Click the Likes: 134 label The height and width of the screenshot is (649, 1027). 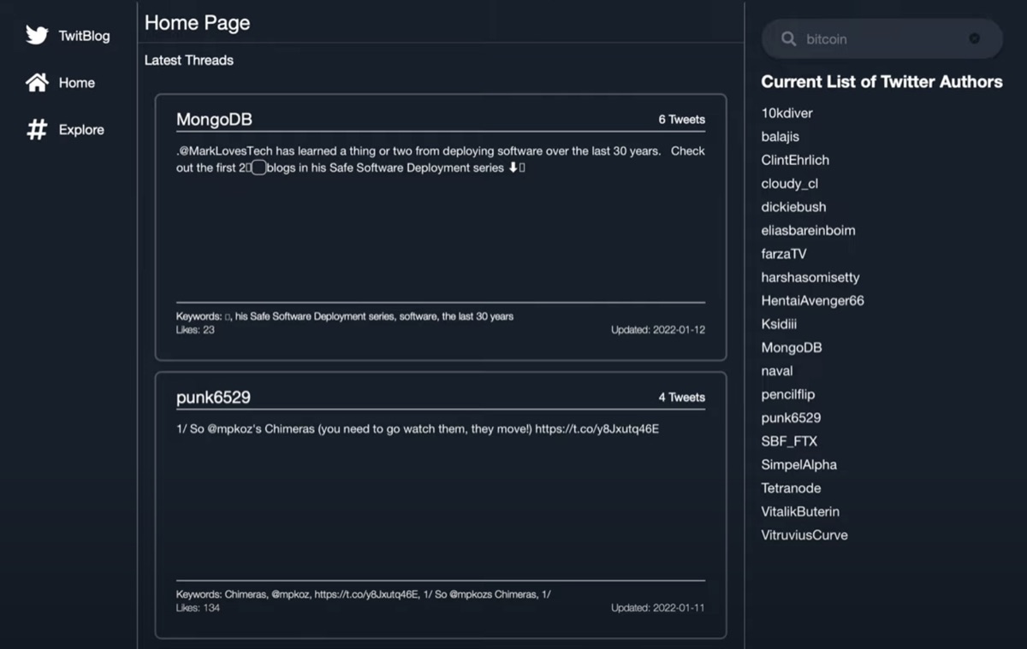tap(198, 608)
